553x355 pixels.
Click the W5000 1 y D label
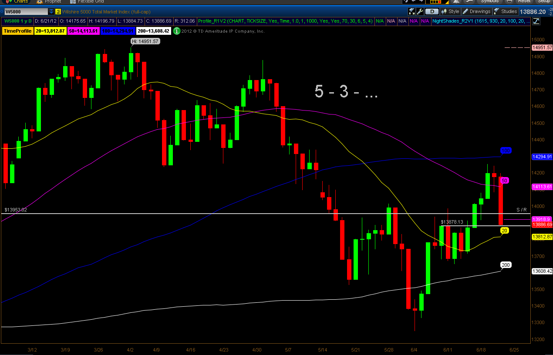coord(18,21)
